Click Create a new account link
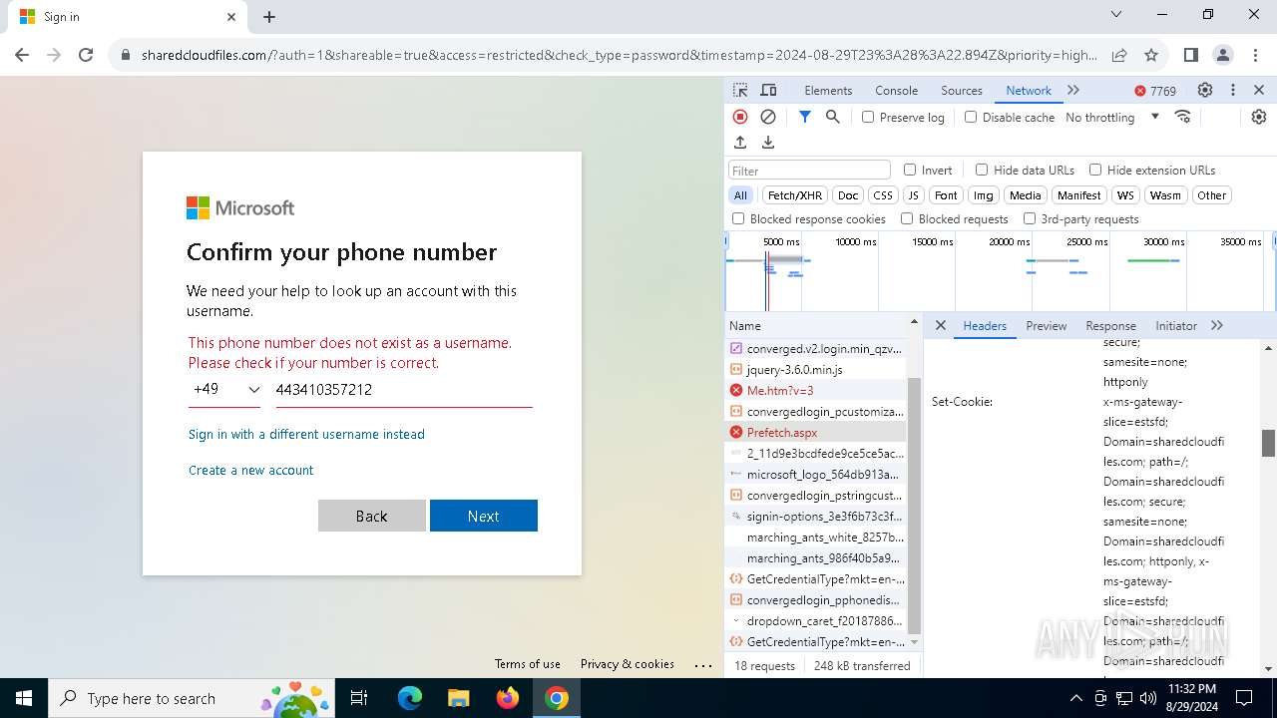The image size is (1277, 718). (250, 470)
